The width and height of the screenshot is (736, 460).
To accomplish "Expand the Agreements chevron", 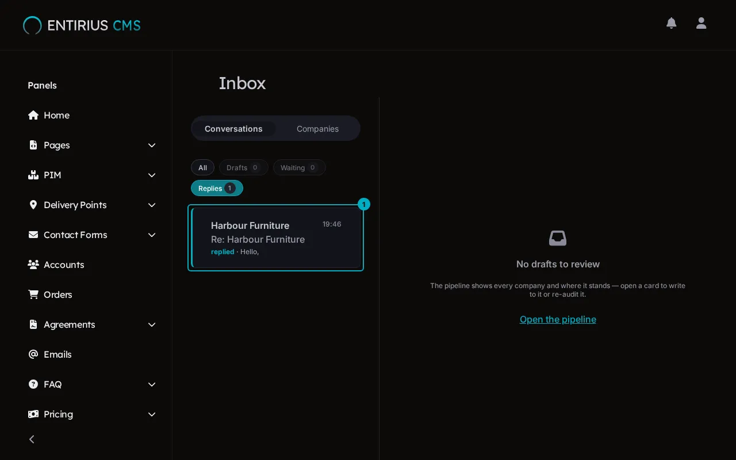I will coord(152,324).
